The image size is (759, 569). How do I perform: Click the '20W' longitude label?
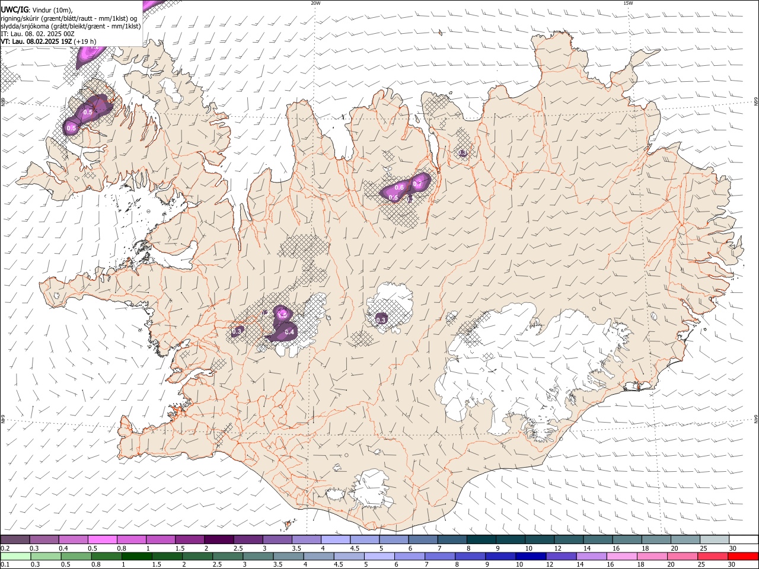click(315, 3)
